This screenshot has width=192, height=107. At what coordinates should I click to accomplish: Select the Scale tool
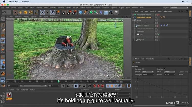tap(26, 12)
